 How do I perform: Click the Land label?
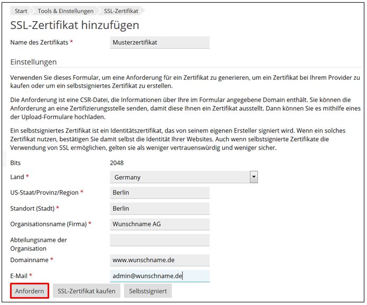(17, 177)
